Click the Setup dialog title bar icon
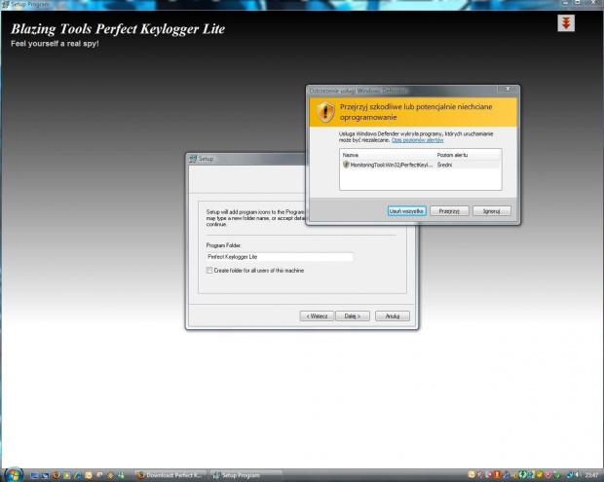The width and height of the screenshot is (604, 482). point(193,159)
